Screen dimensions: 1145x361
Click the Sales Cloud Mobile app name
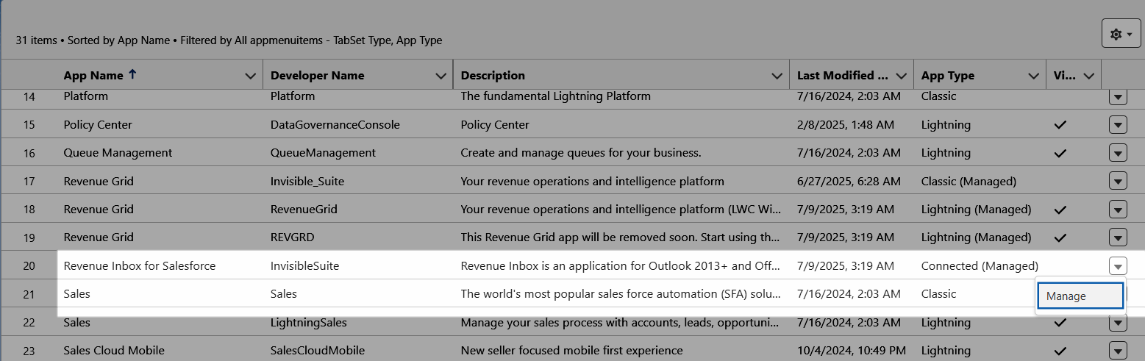[114, 351]
